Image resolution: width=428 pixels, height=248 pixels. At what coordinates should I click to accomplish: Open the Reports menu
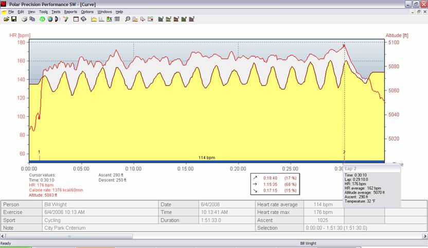click(x=70, y=12)
